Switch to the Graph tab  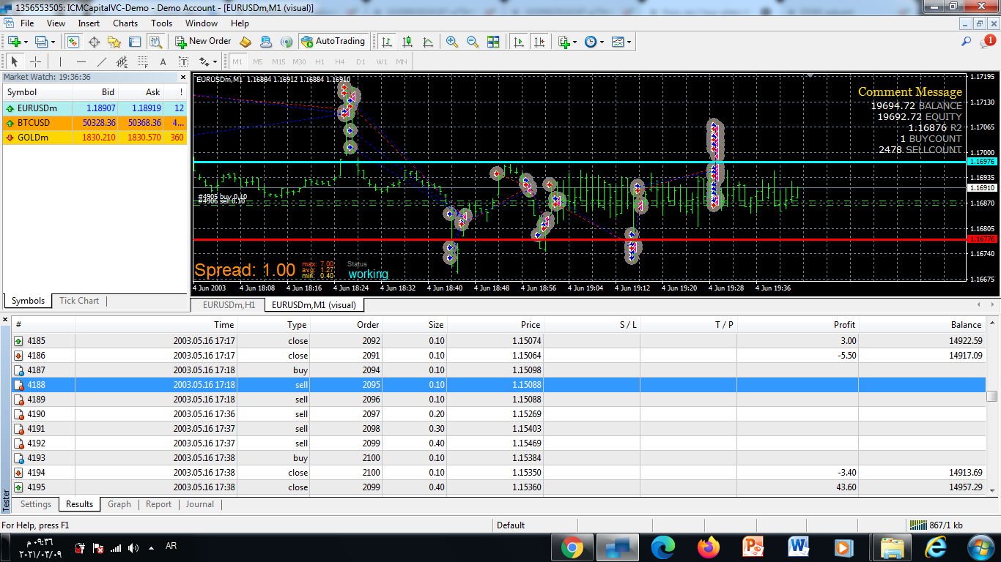tap(119, 504)
